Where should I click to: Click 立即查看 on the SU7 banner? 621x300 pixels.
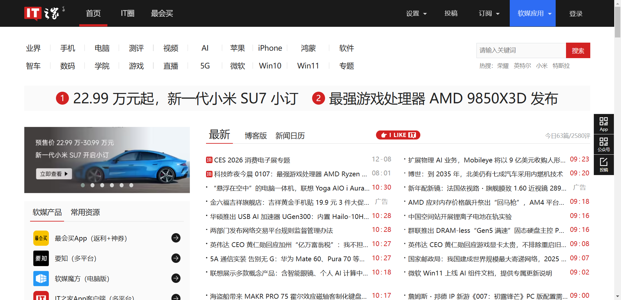[54, 174]
